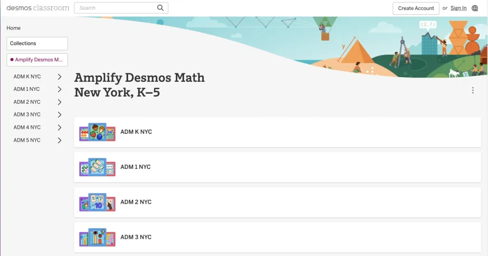Open Collections in the sidebar
488x256 pixels.
[37, 43]
